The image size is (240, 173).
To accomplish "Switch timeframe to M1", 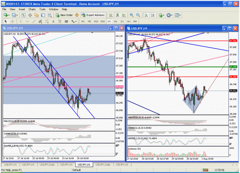I will click(x=83, y=21).
